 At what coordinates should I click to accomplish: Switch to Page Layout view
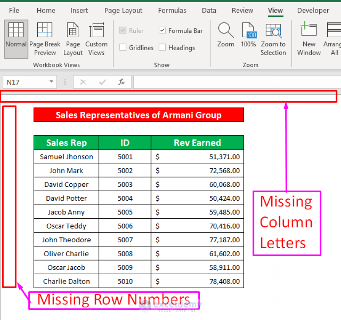pos(73,39)
